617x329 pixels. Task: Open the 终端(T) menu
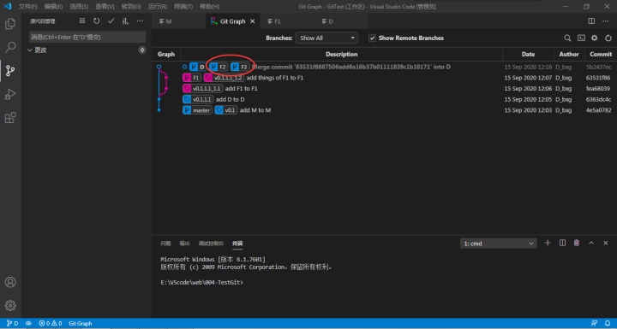click(183, 7)
